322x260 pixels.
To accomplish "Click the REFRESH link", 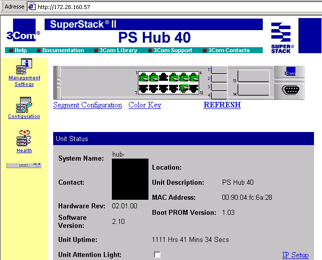I will [x=222, y=105].
